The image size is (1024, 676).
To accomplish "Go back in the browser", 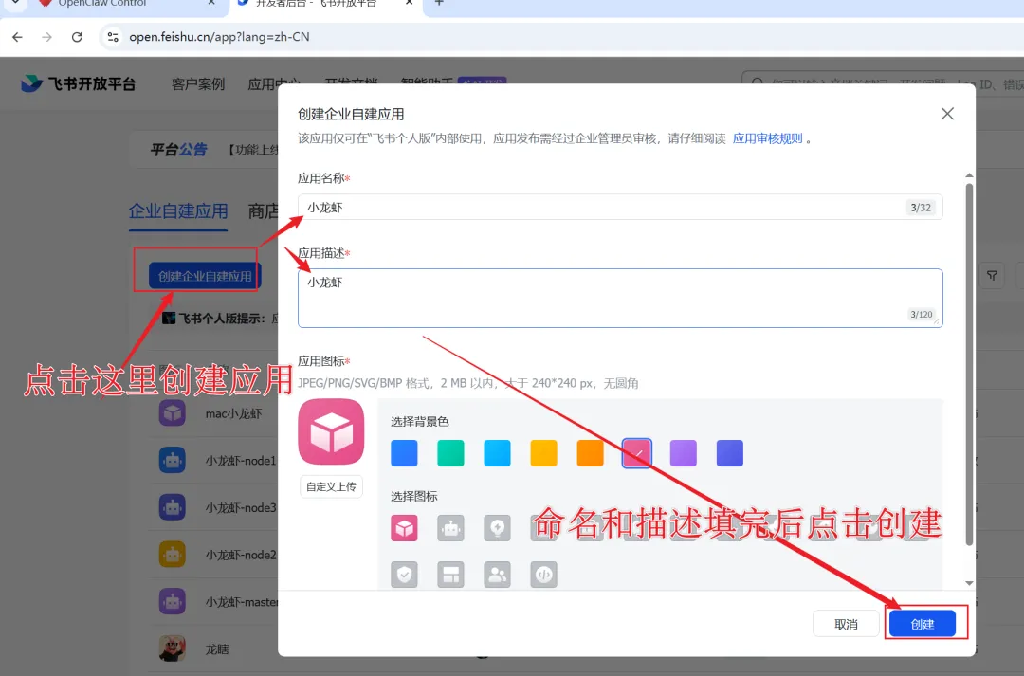I will [17, 37].
